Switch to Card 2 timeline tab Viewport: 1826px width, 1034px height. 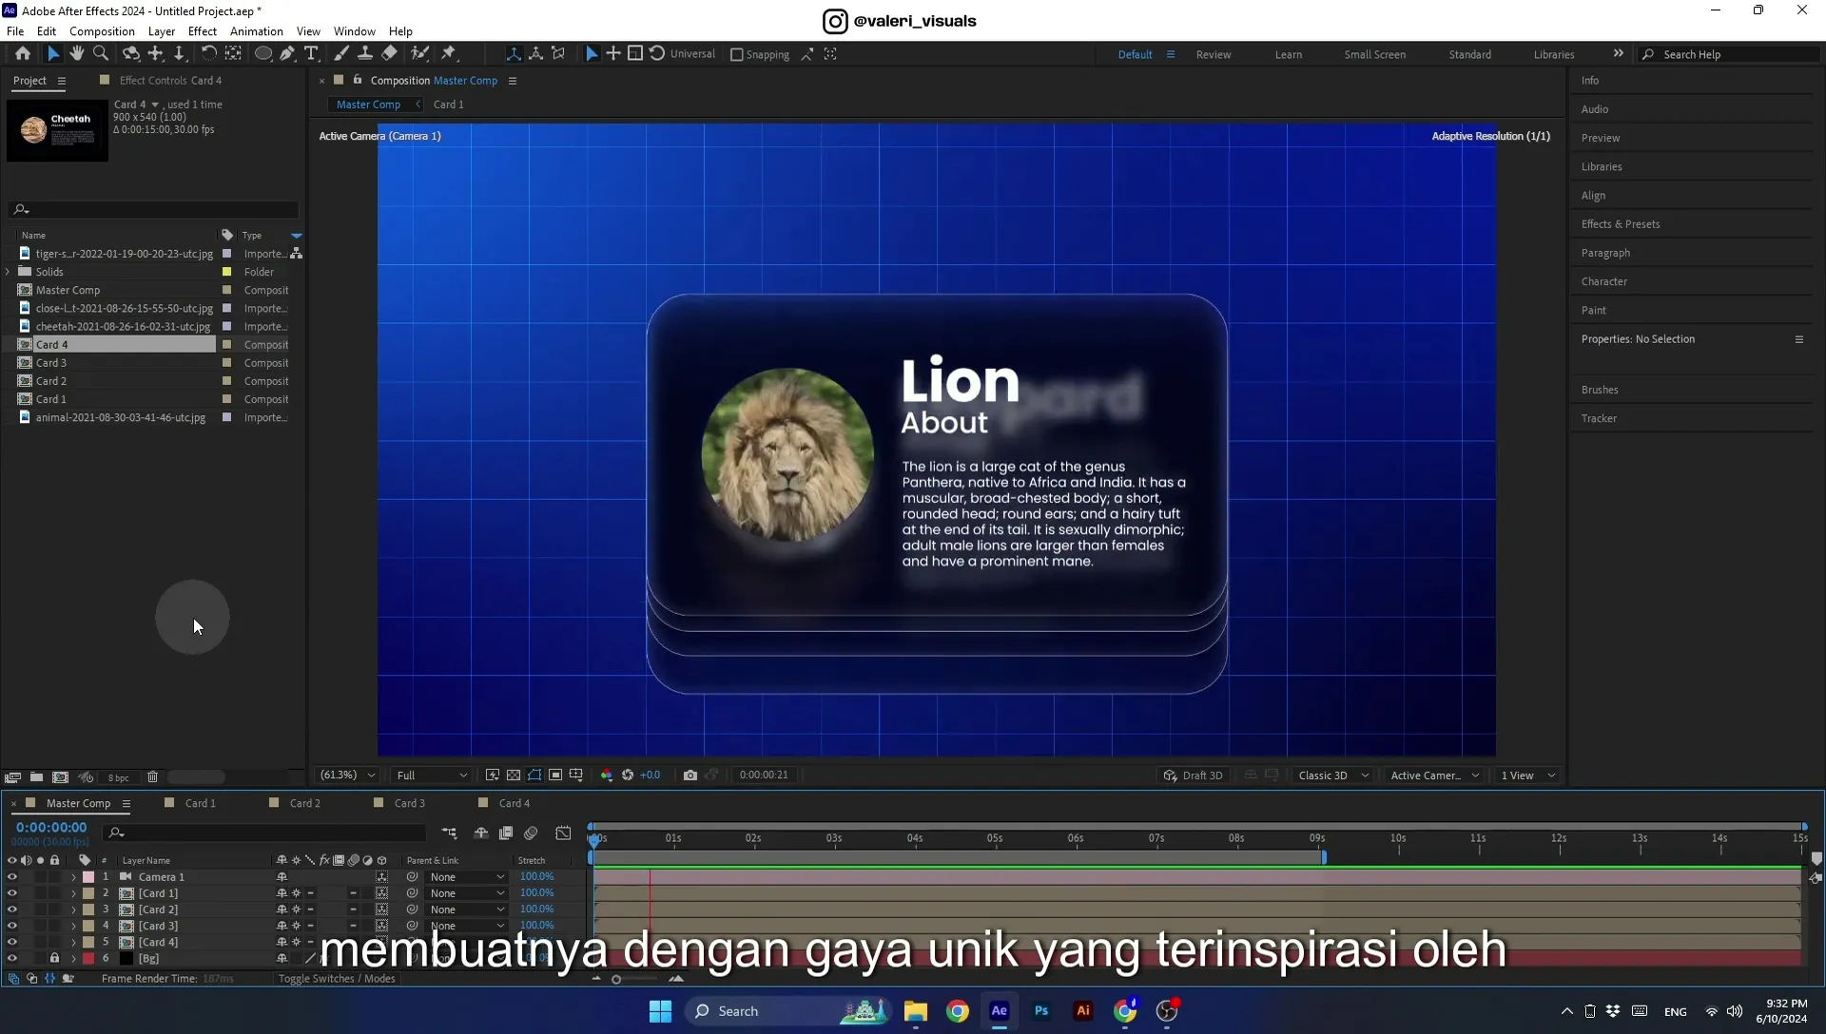point(304,803)
